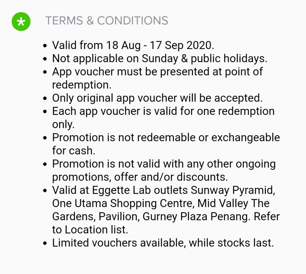
Task: Select the Terms & Conditions heading
Action: (x=106, y=21)
